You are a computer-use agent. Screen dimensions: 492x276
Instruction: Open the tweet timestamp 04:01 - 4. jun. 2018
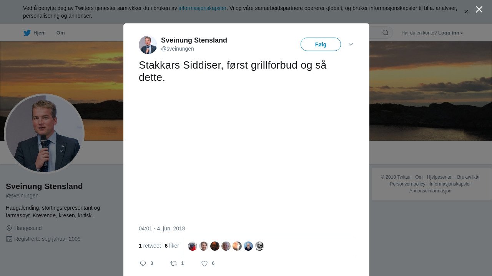[x=162, y=228]
